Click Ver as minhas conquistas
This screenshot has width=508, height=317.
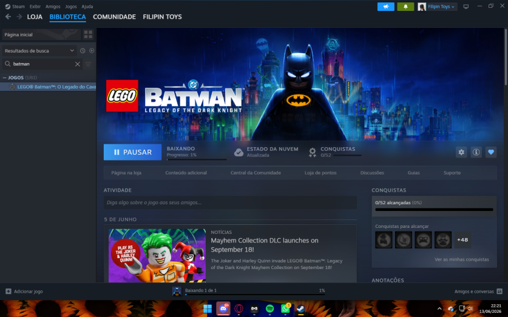point(462,259)
